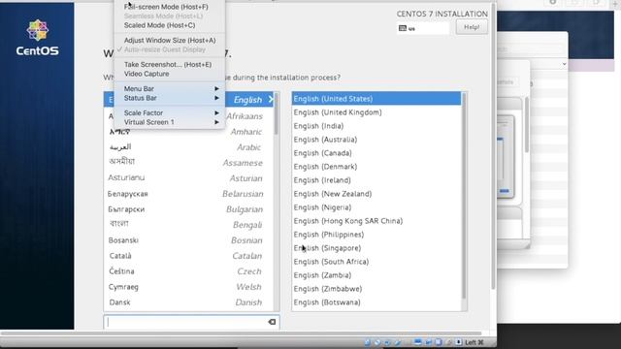
Task: Open dropdown chevron in the background window
Action: pos(564,64)
